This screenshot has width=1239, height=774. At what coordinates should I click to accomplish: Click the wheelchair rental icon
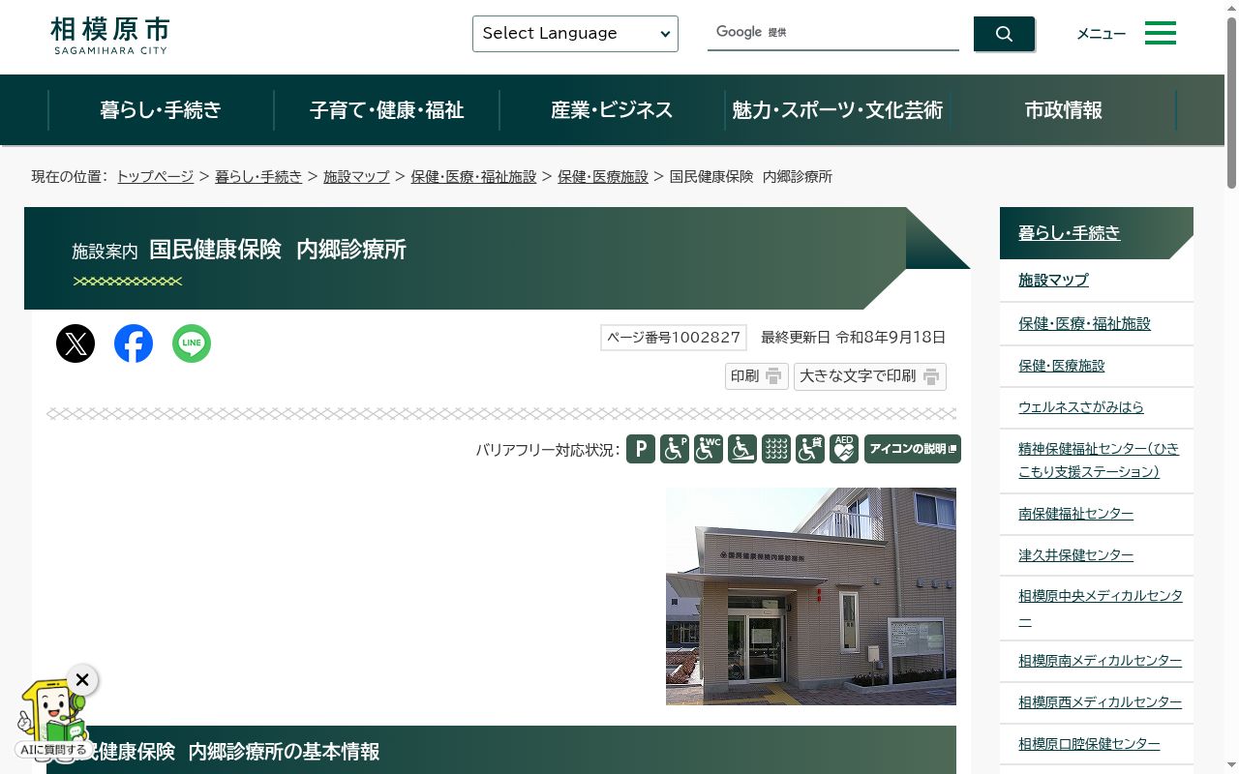tap(810, 449)
